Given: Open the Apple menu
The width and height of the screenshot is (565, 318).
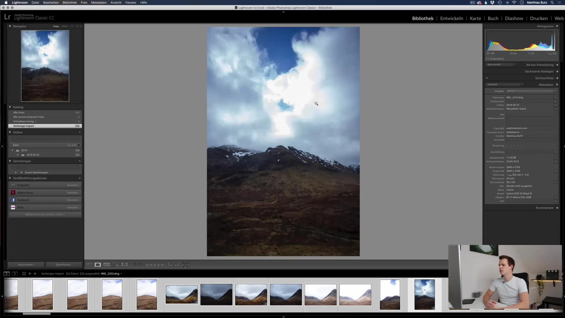Looking at the screenshot, I should [6, 2].
